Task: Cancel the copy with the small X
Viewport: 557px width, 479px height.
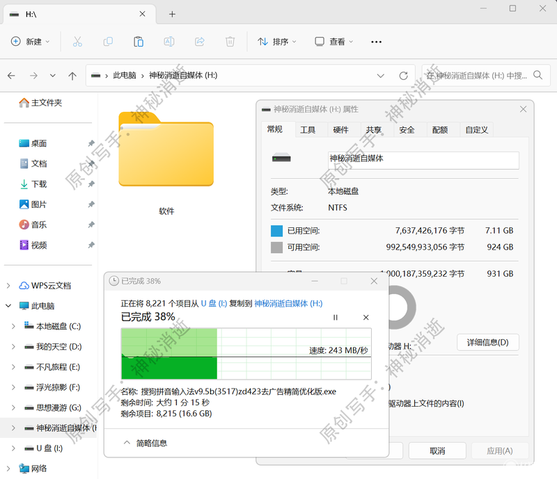Action: pyautogui.click(x=366, y=318)
